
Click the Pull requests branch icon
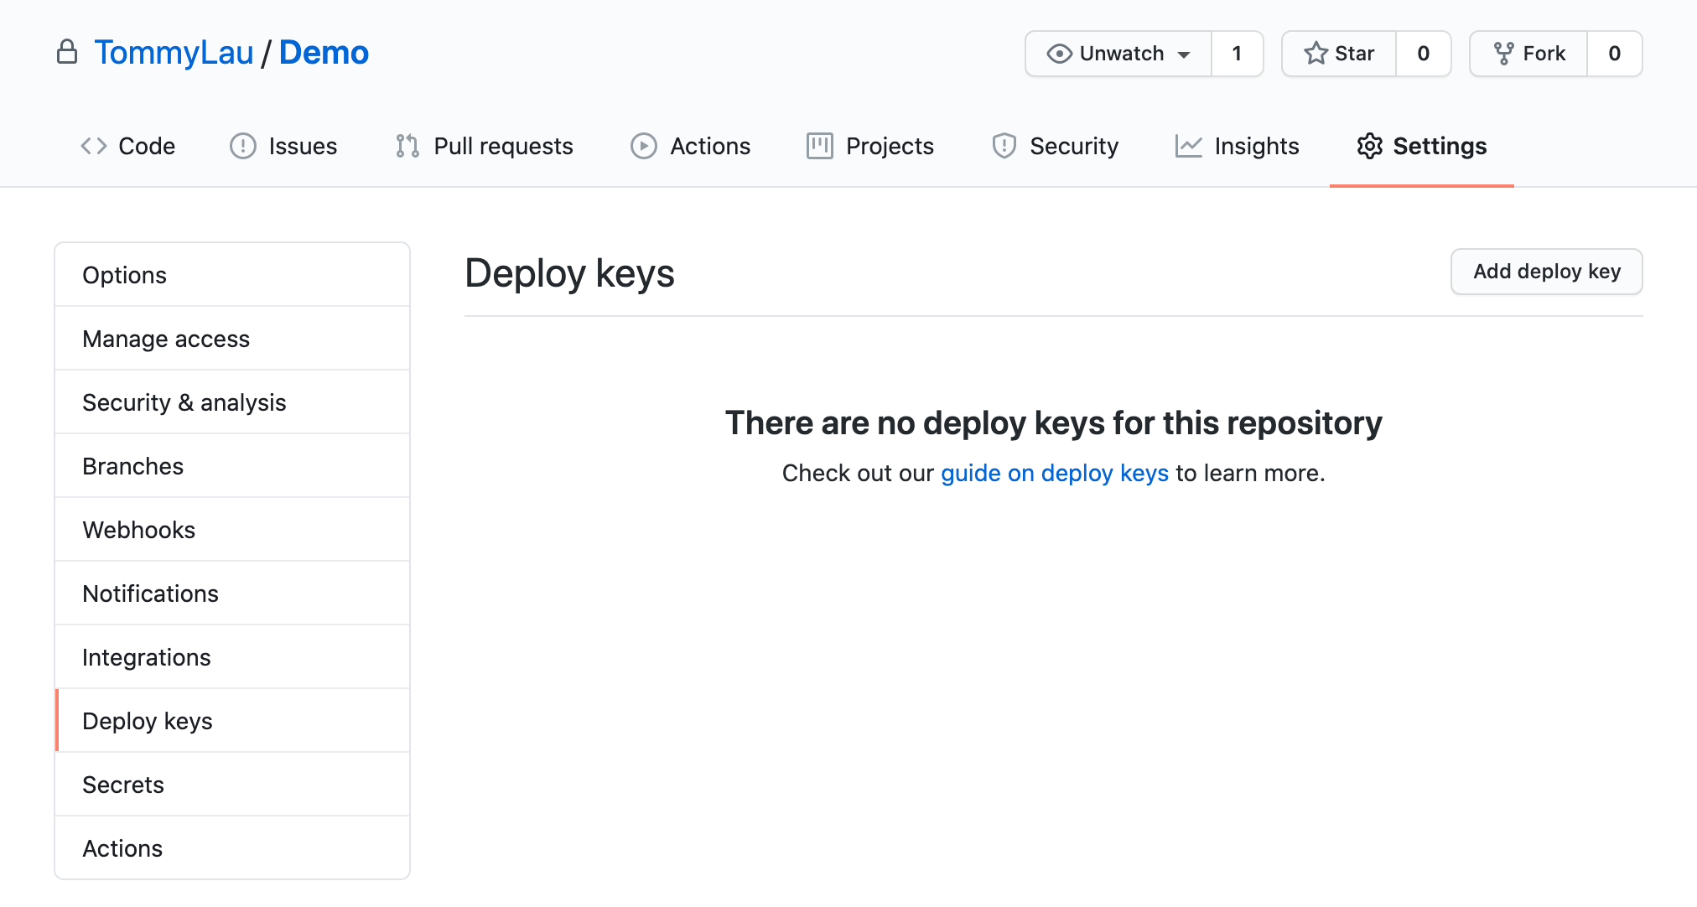407,146
